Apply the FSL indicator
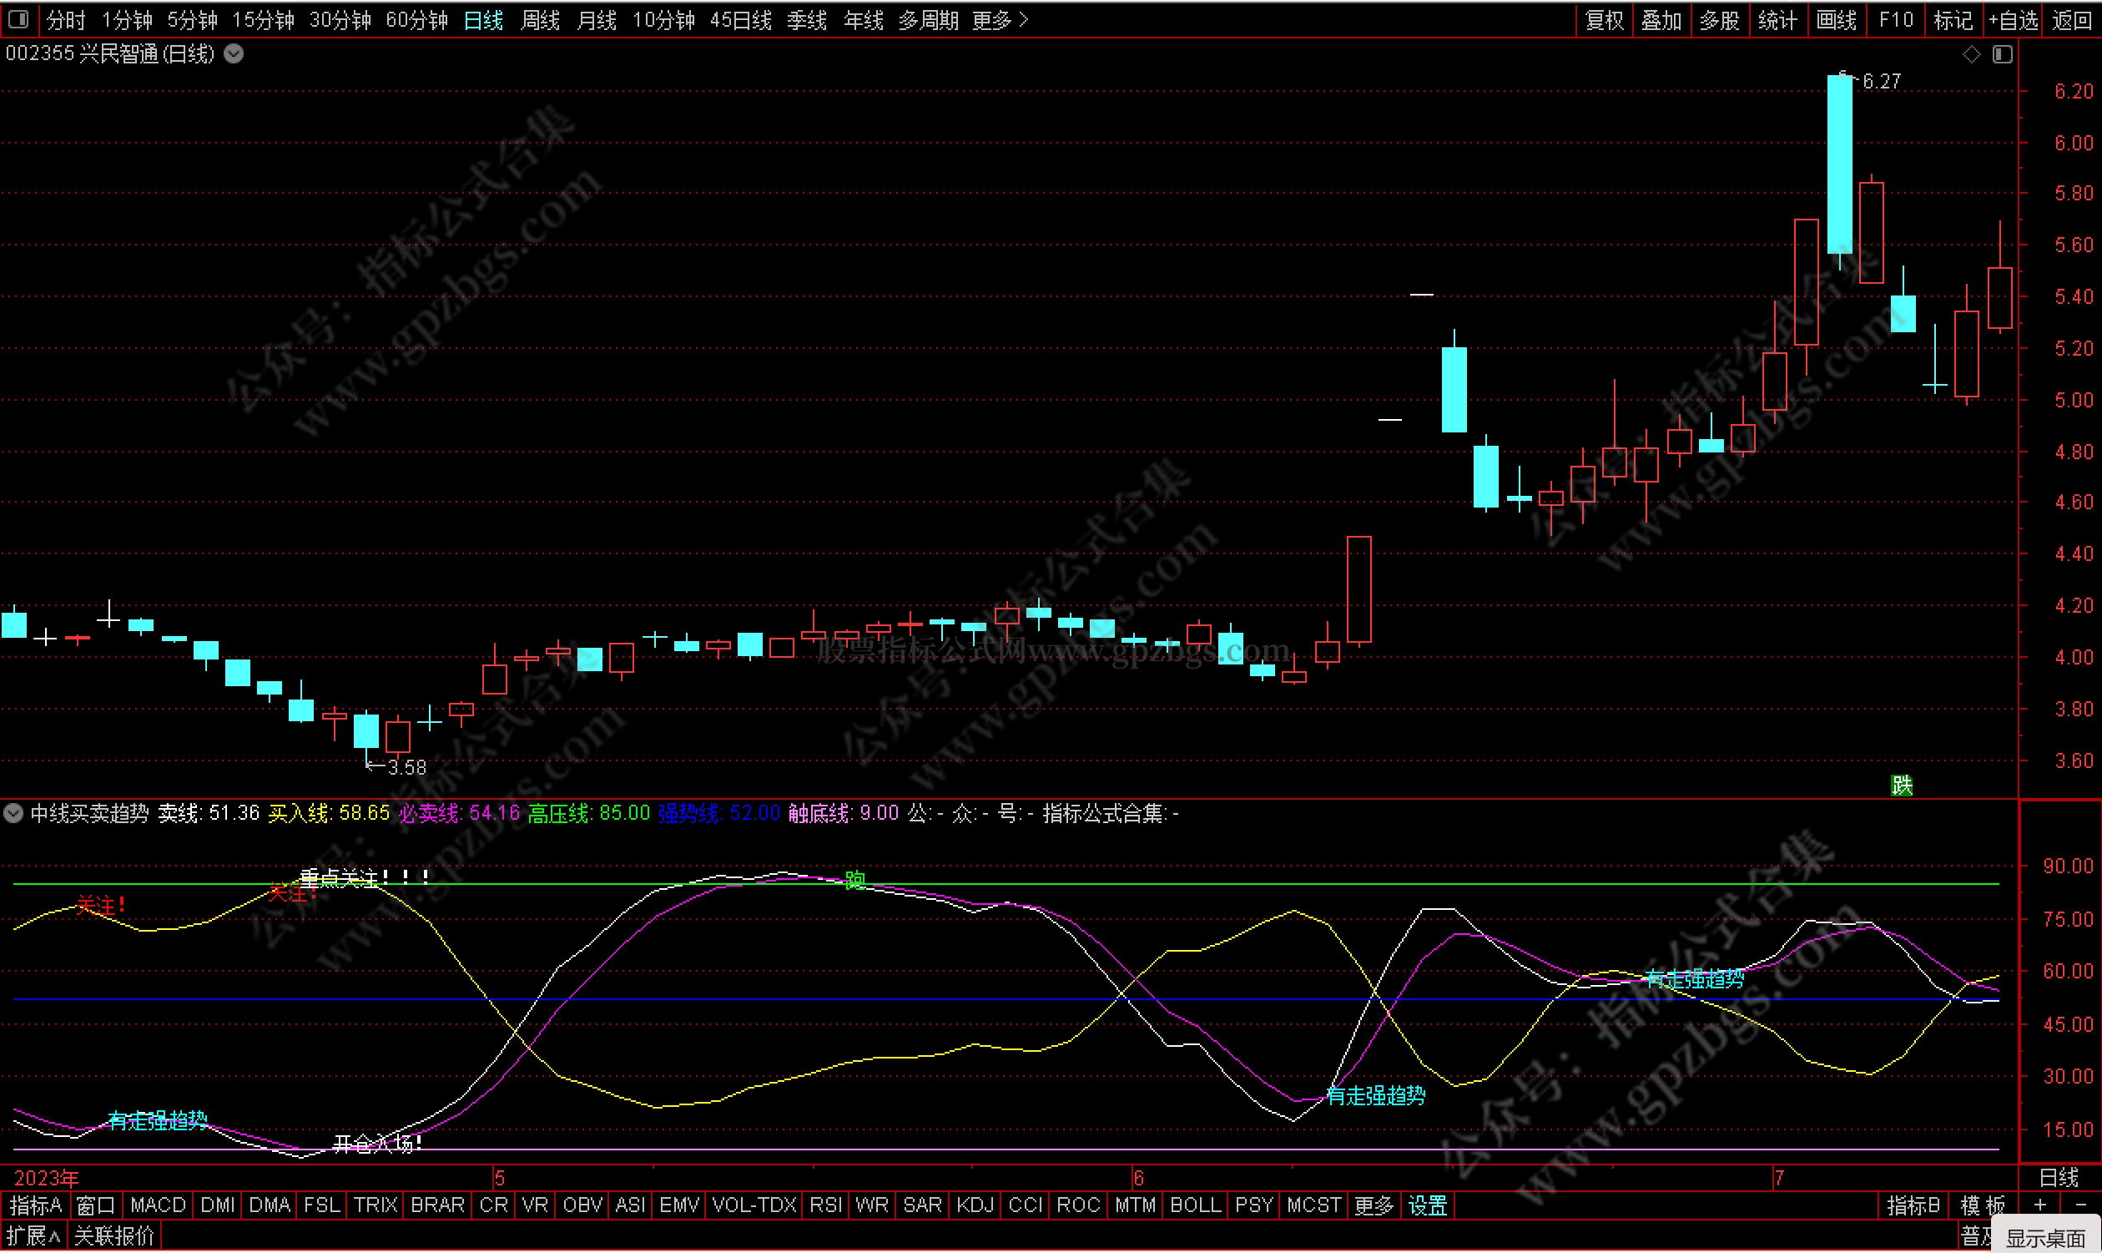 coord(321,1205)
